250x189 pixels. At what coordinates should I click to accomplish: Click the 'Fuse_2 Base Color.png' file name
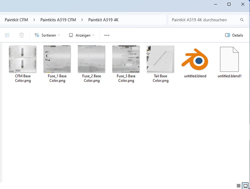(92, 78)
